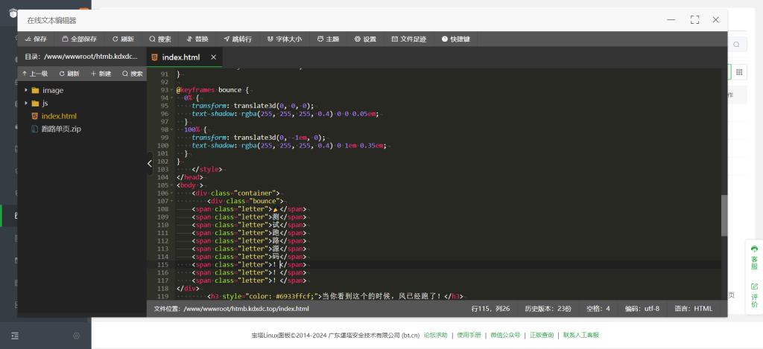Open the 替换 (Replace) tool
Screen dimensions: 763x349
(x=197, y=39)
